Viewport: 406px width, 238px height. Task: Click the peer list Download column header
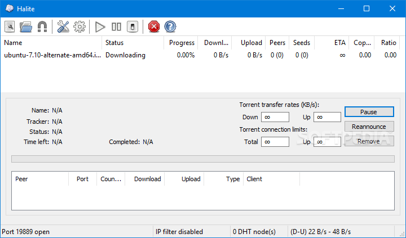(144, 179)
